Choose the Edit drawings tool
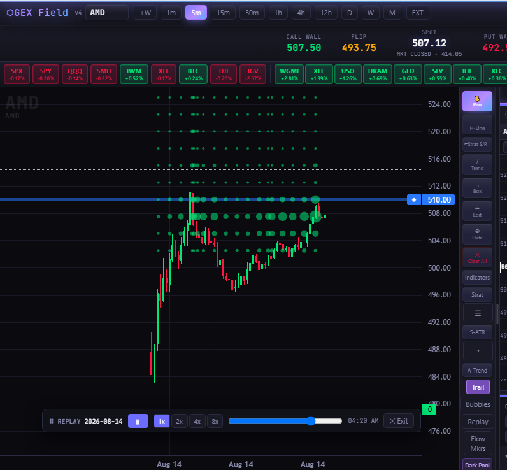The height and width of the screenshot is (470, 507). point(477,211)
